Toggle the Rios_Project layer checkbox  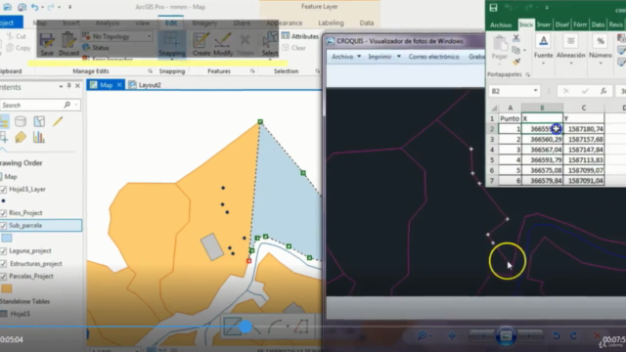[4, 213]
